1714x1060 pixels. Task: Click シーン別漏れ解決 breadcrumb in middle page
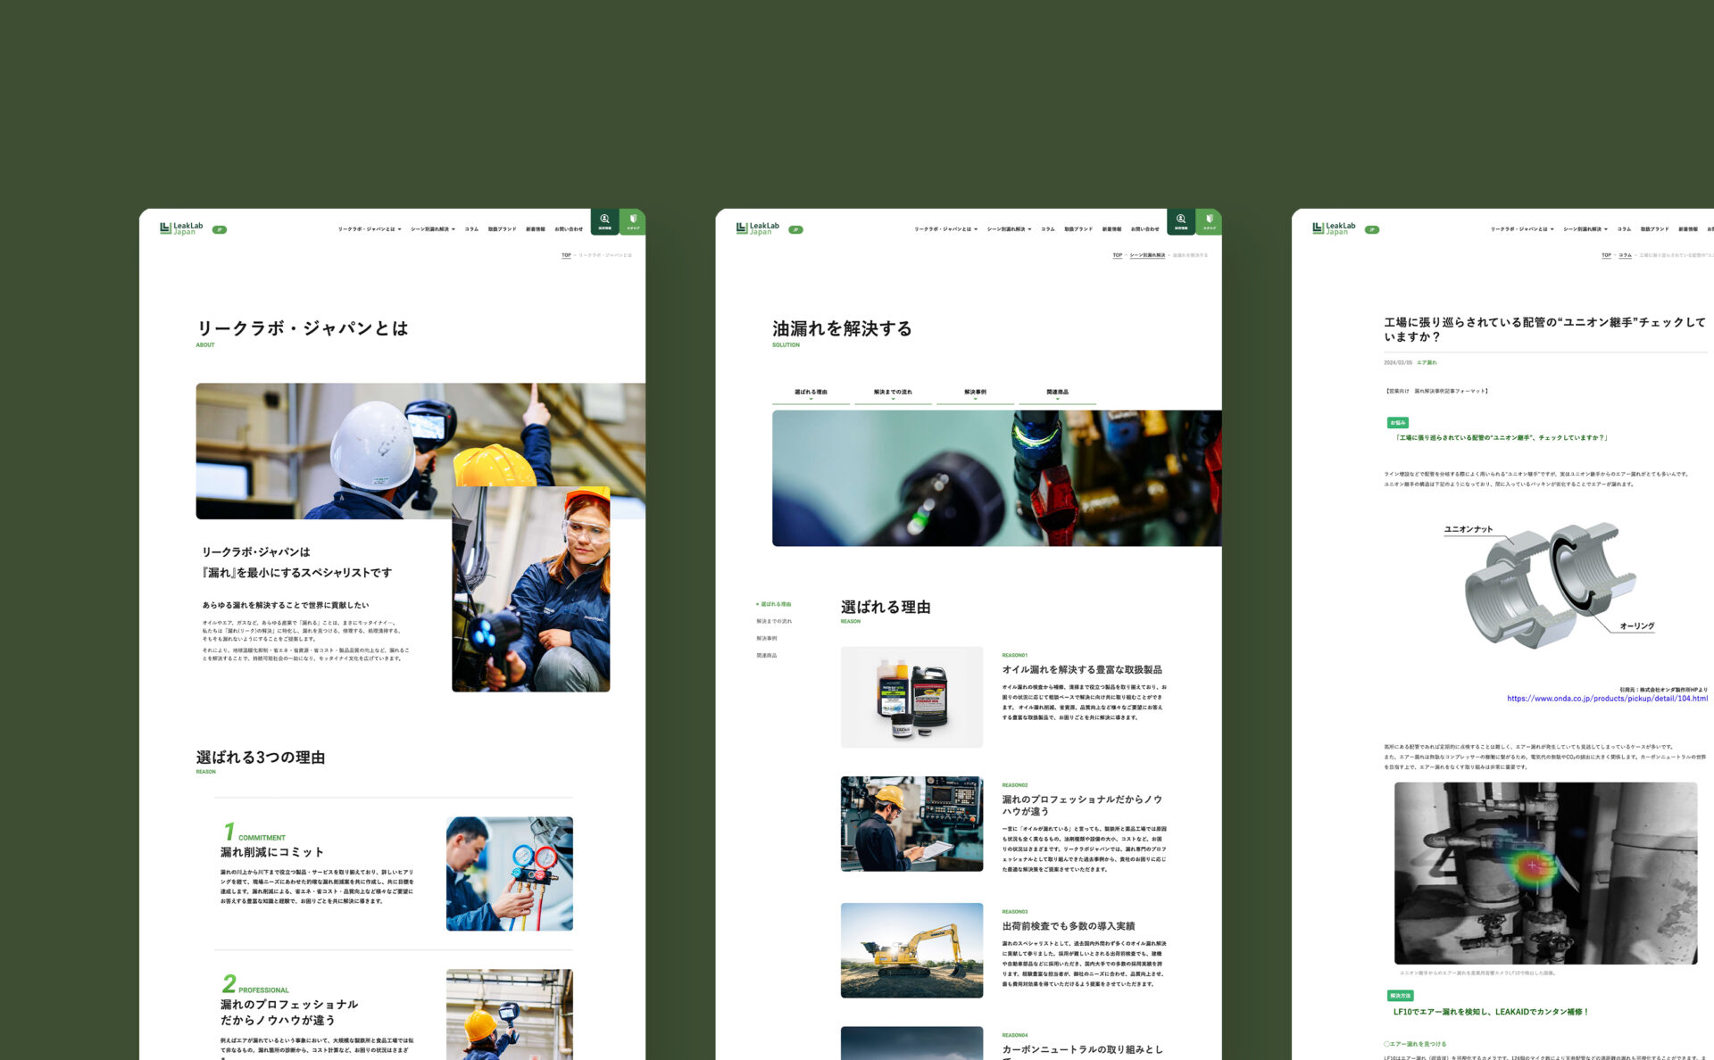(x=1147, y=255)
